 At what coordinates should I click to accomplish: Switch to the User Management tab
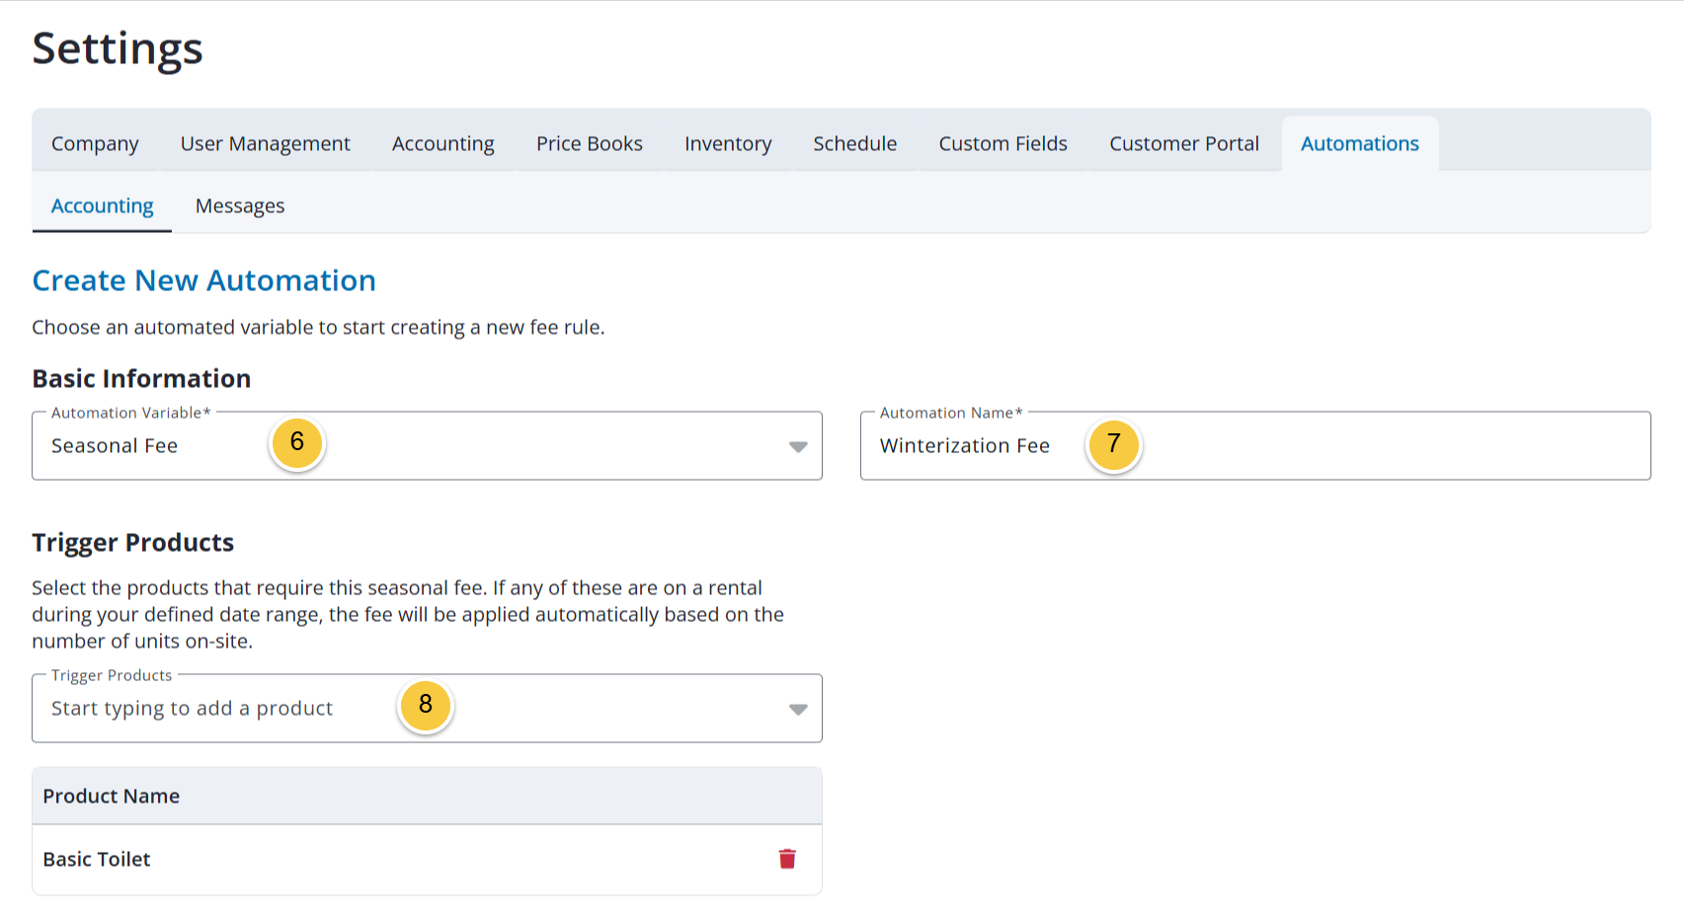point(266,144)
